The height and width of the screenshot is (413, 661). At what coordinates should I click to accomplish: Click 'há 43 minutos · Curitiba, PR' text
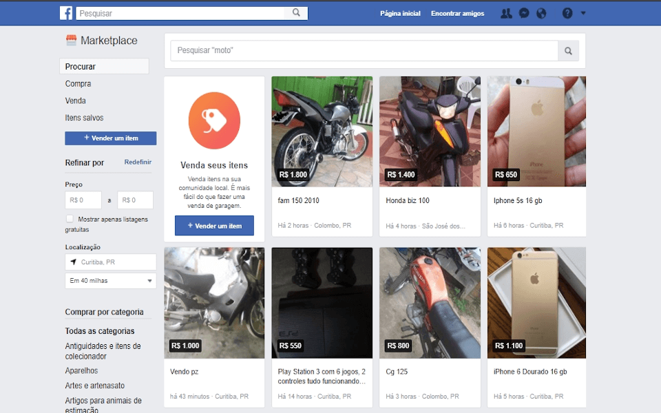209,396
